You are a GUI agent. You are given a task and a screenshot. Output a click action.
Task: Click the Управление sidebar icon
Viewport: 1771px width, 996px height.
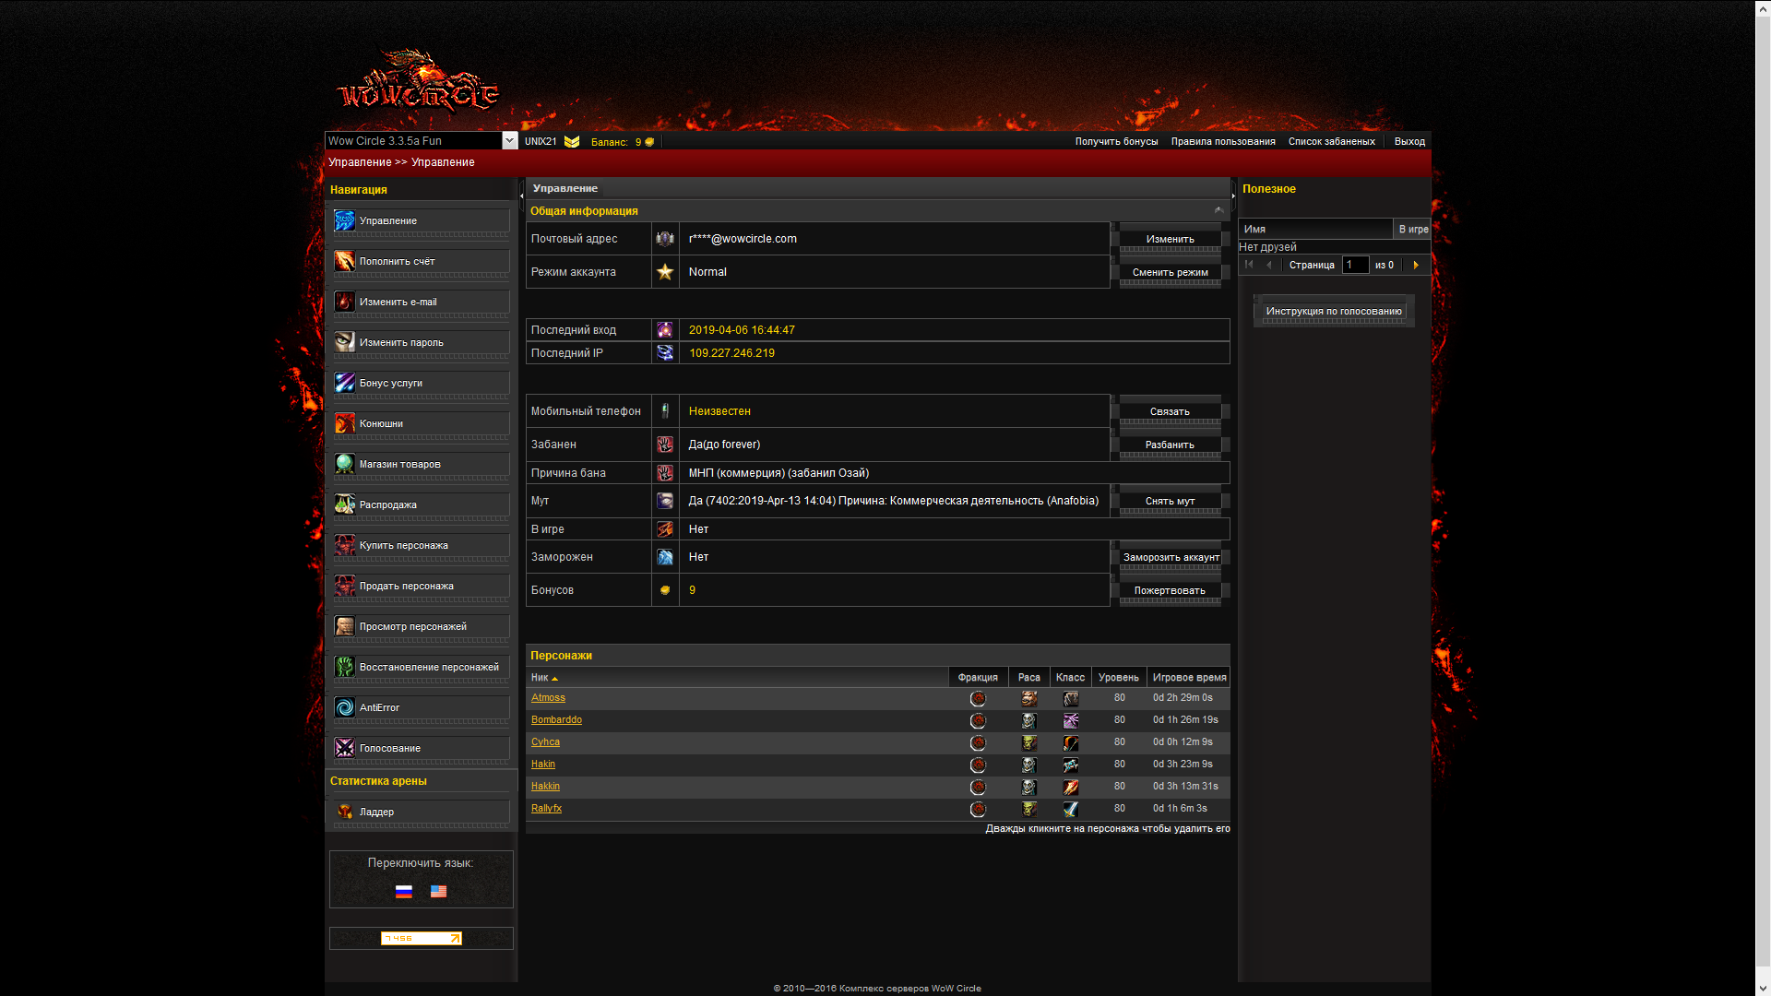[x=344, y=220]
